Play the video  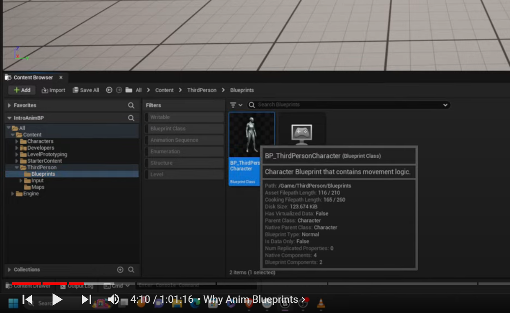tap(57, 300)
